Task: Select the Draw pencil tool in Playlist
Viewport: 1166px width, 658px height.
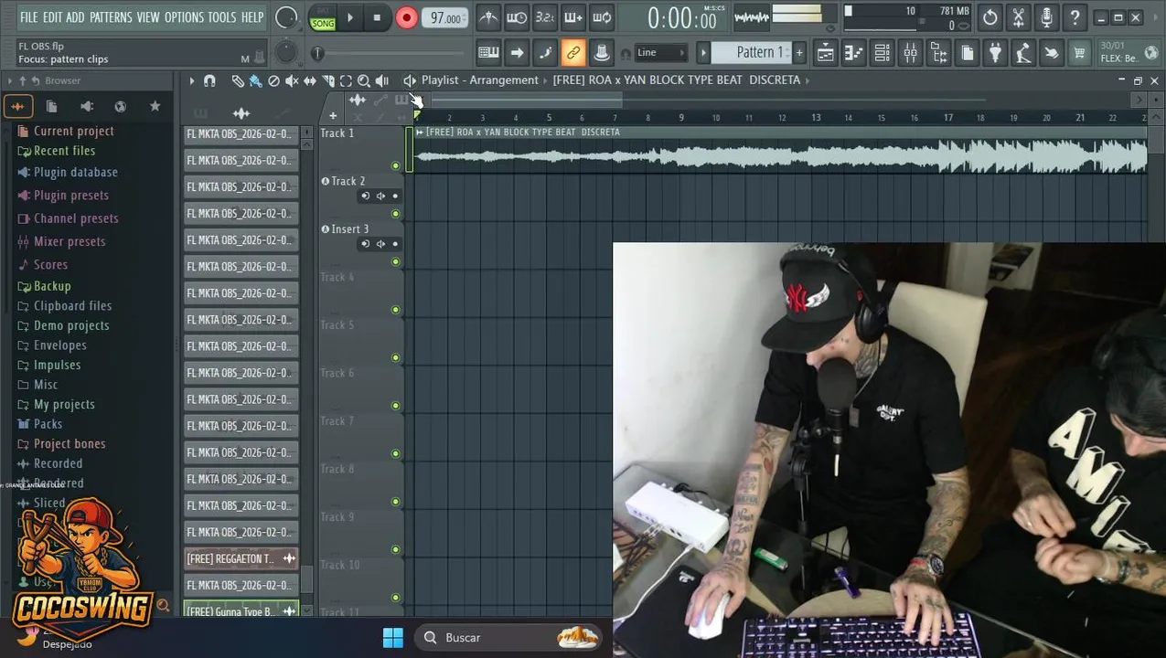Action: pos(238,80)
